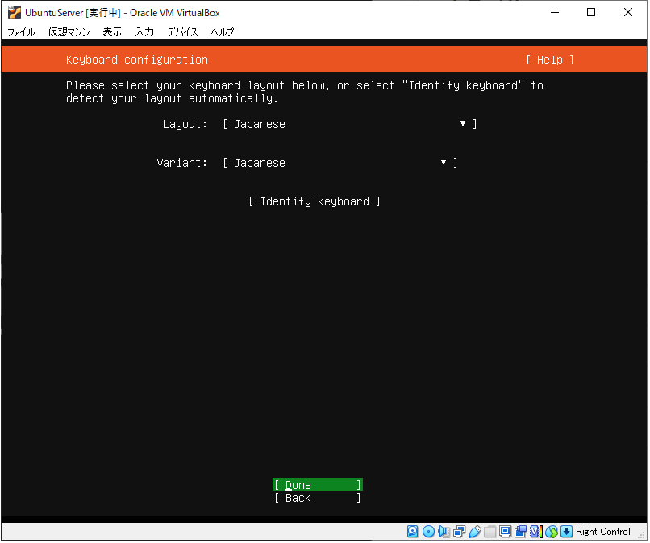Screen dimensions: 650x543
Task: Open the 仮想マシン menu
Action: tap(69, 32)
